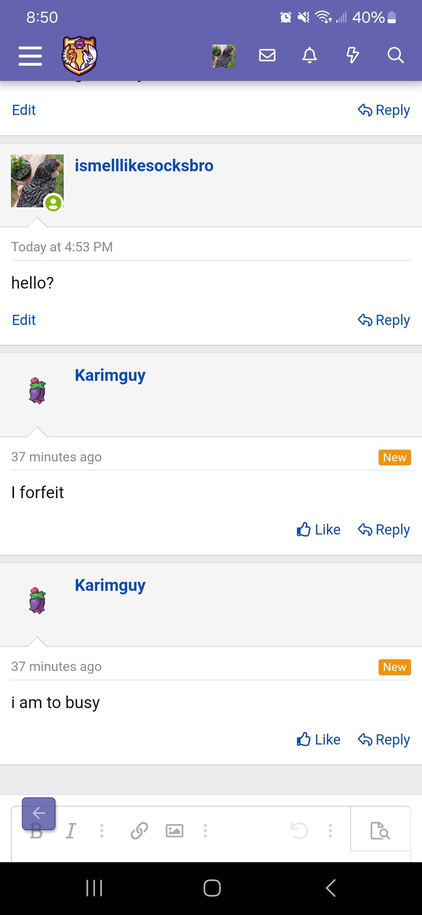Edit the "hello?" post
The width and height of the screenshot is (422, 915).
[x=24, y=320]
